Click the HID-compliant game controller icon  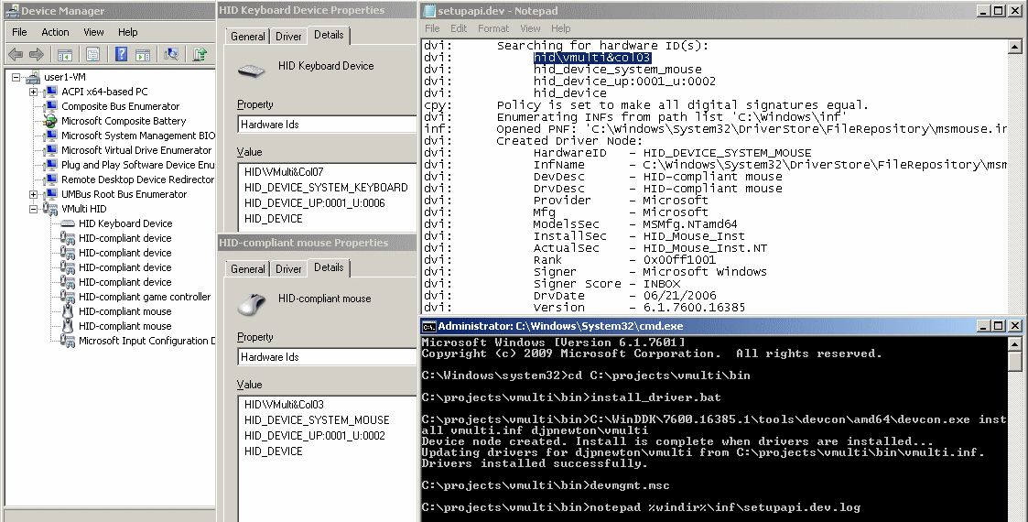tap(68, 297)
